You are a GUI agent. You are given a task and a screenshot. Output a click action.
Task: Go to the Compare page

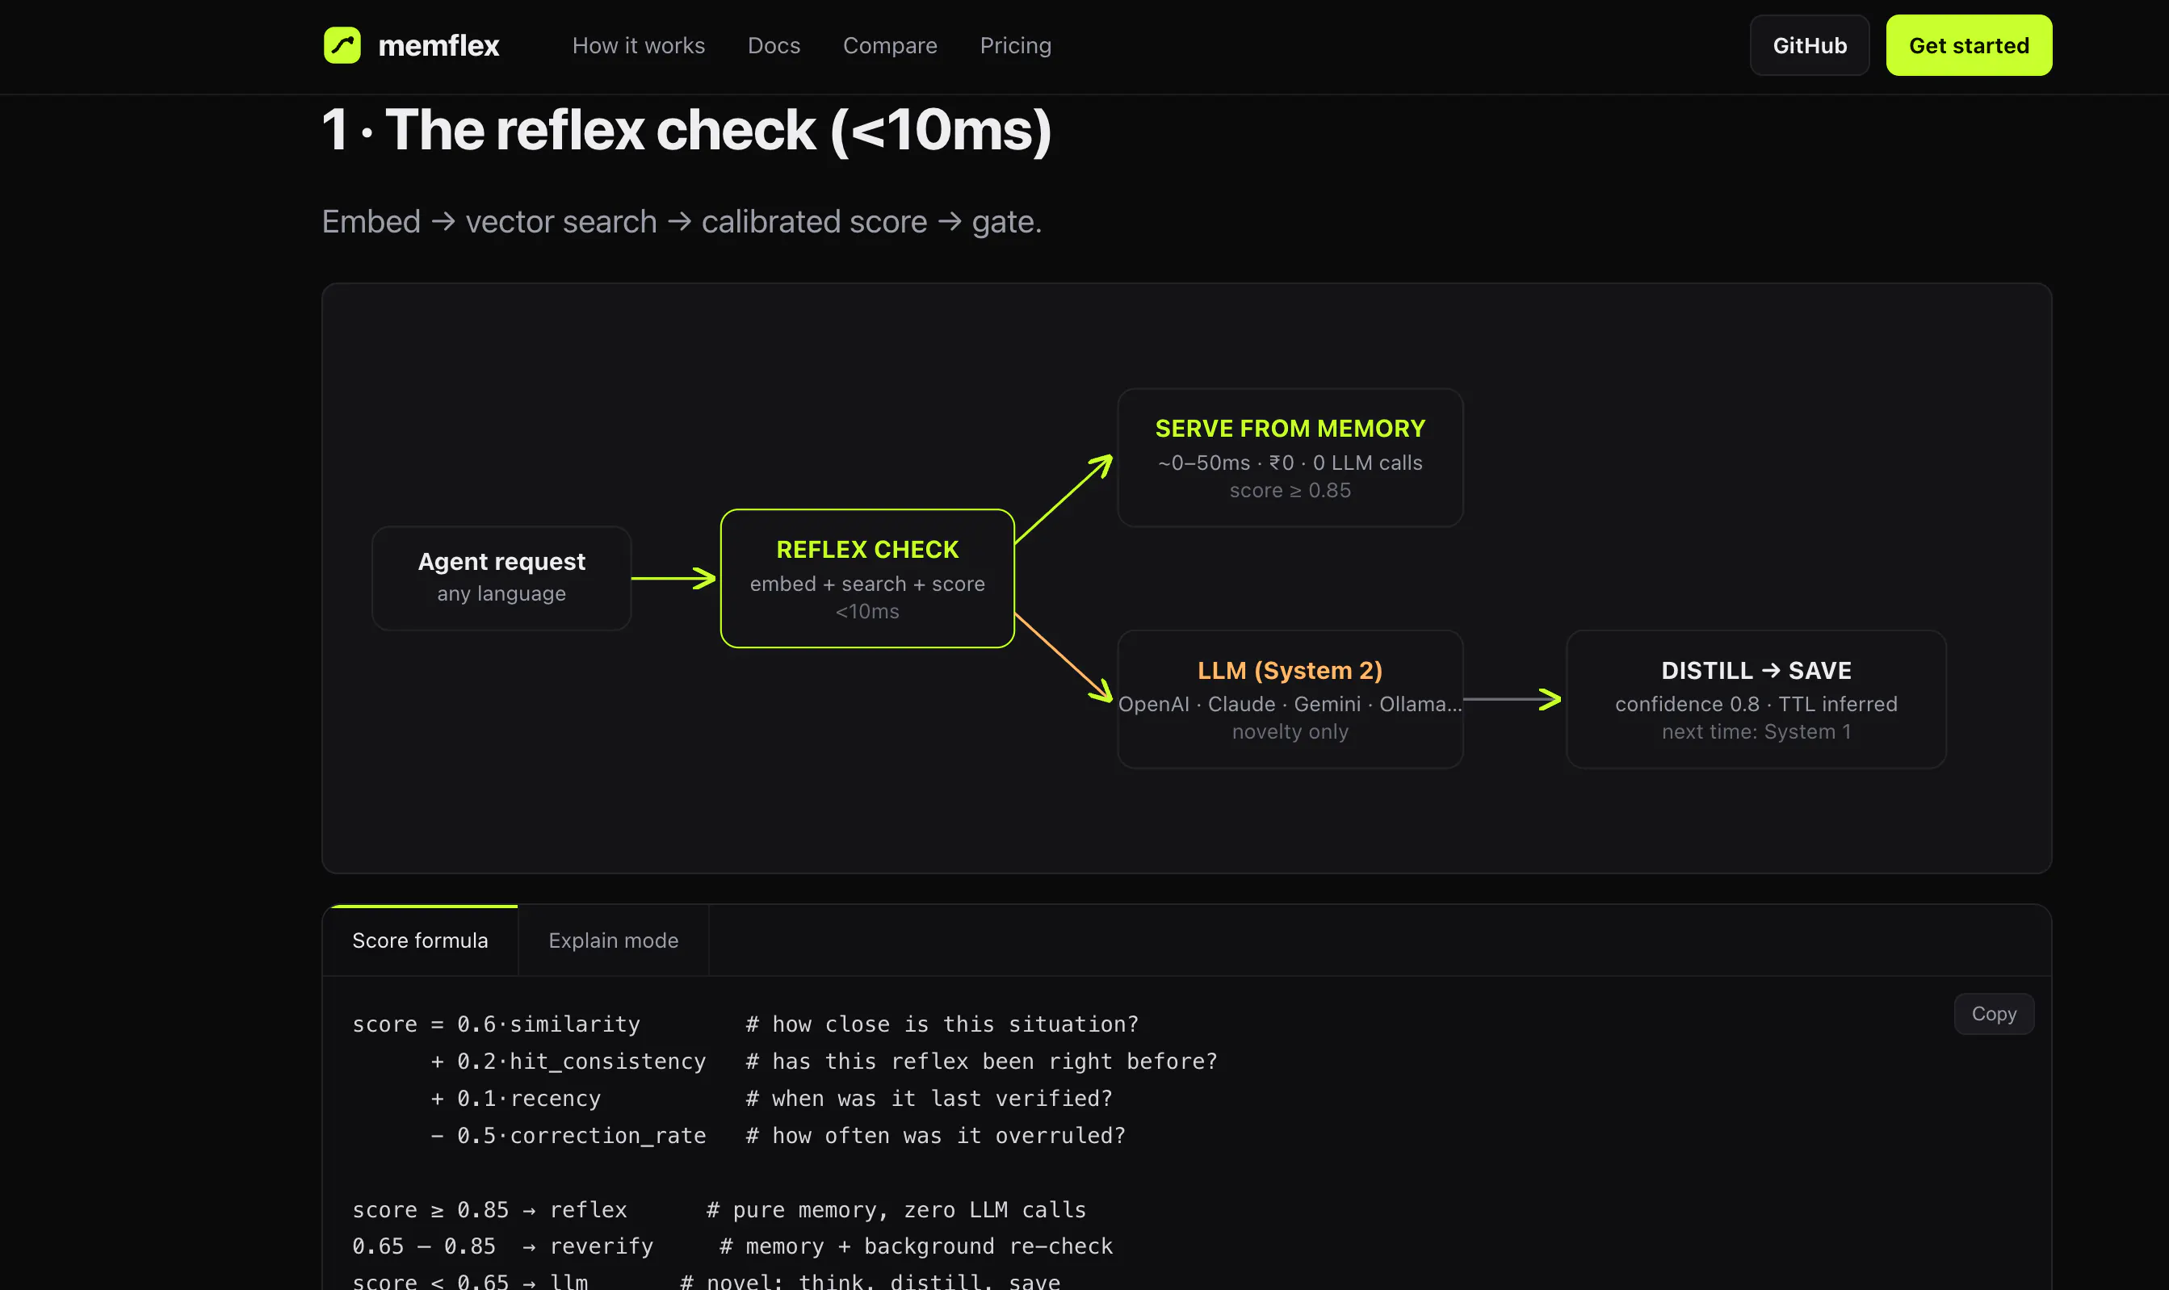coord(890,45)
